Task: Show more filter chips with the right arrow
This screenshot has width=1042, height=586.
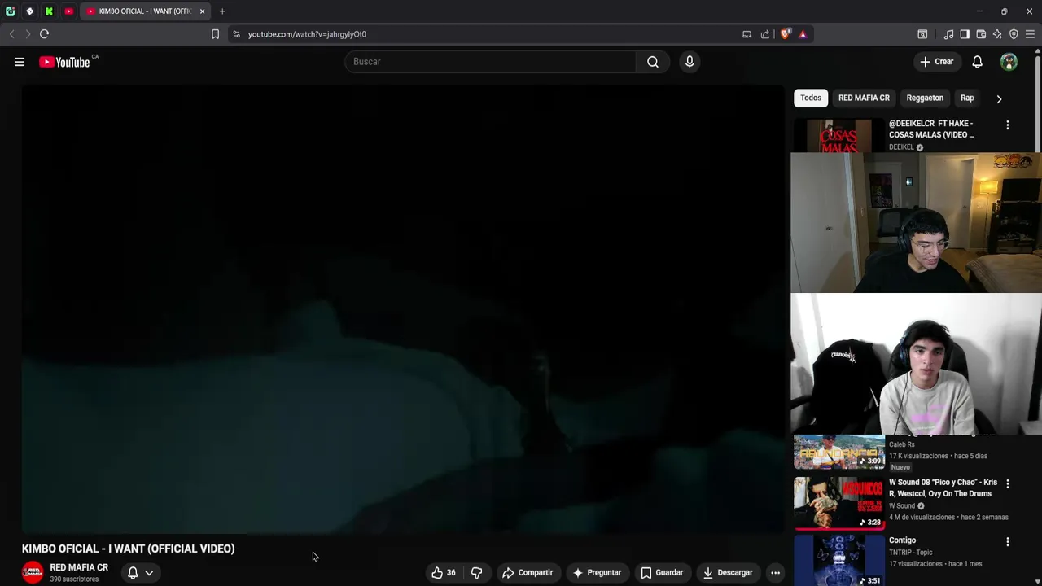Action: point(999,98)
